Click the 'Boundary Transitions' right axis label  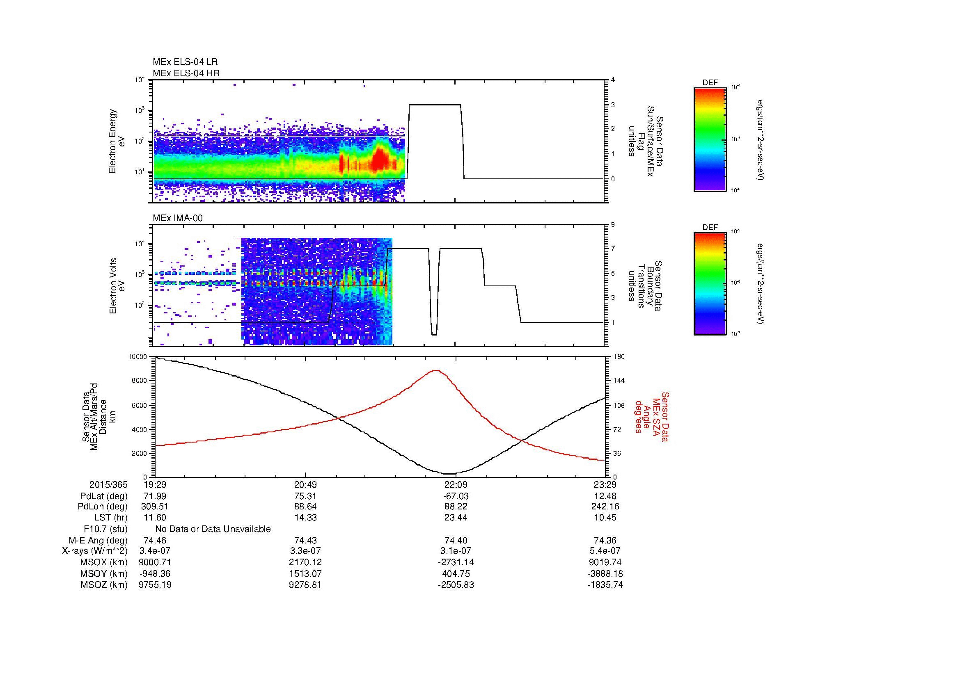point(646,286)
